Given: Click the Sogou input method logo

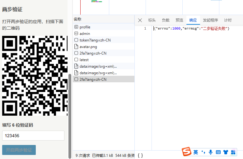Looking at the screenshot, I should [186, 152].
